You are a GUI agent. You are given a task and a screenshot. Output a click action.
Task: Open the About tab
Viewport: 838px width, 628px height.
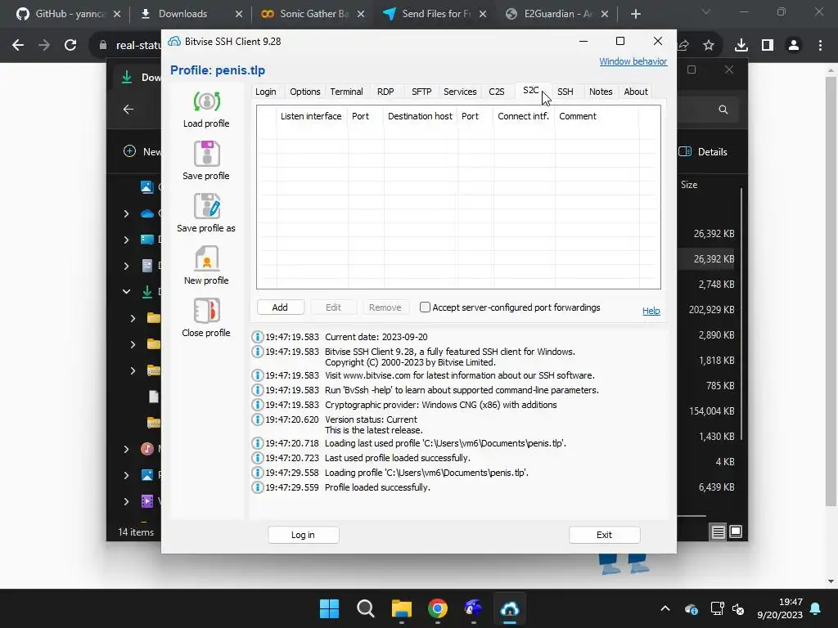(x=636, y=92)
